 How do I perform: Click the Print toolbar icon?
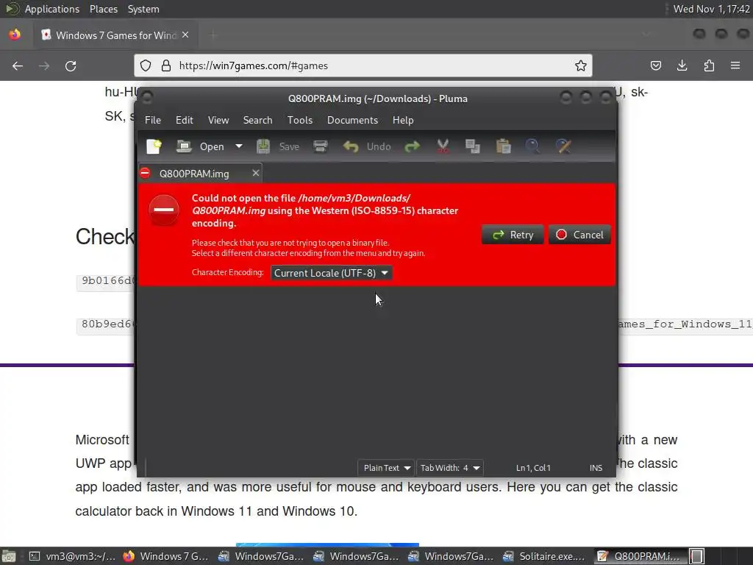(321, 146)
